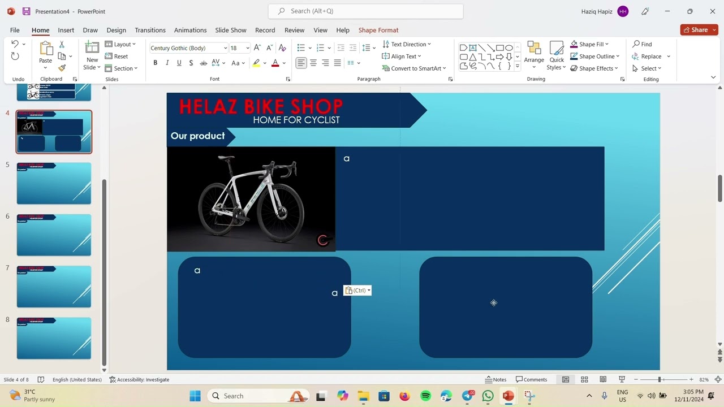724x407 pixels.
Task: Expand the Paste Options (Ctrl) popup
Action: pos(357,291)
